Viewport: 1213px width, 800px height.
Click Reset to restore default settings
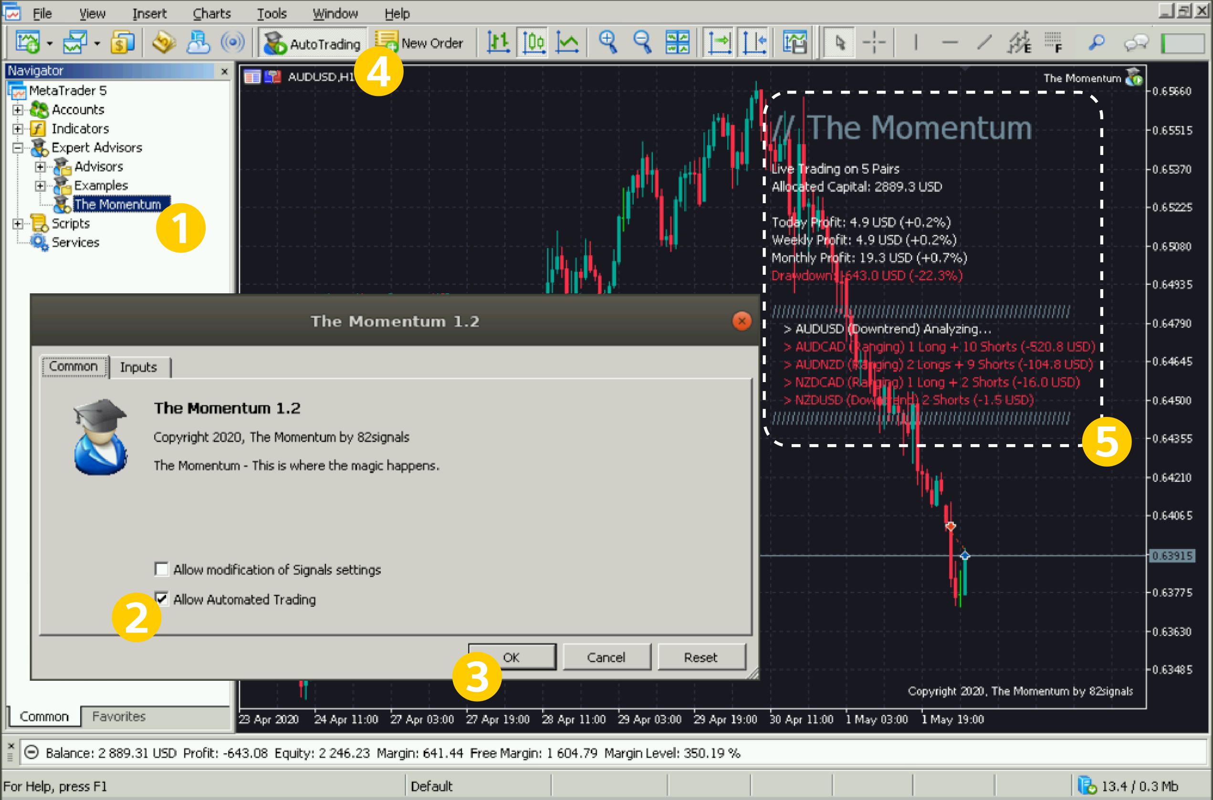700,656
